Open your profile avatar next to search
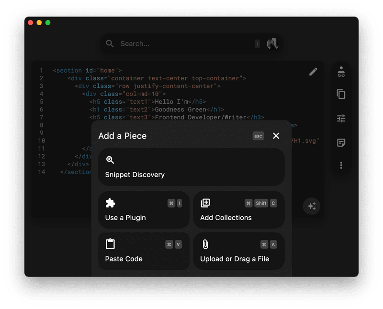This screenshot has height=309, width=383. (272, 43)
